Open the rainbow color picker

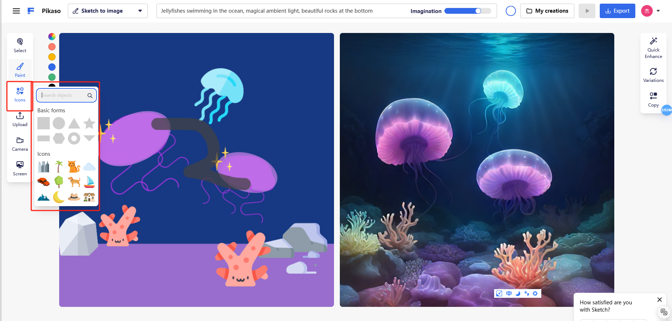point(52,37)
